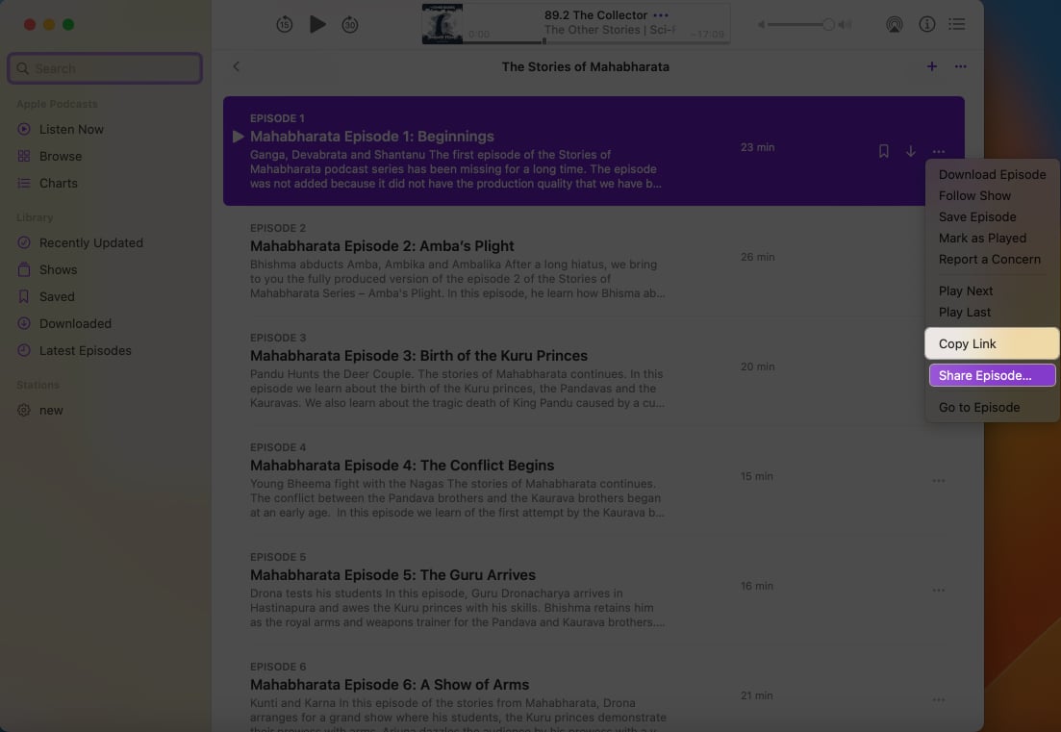1061x732 pixels.
Task: Open Mahabharata Episode 4: The Conflict Begins
Action: click(402, 466)
